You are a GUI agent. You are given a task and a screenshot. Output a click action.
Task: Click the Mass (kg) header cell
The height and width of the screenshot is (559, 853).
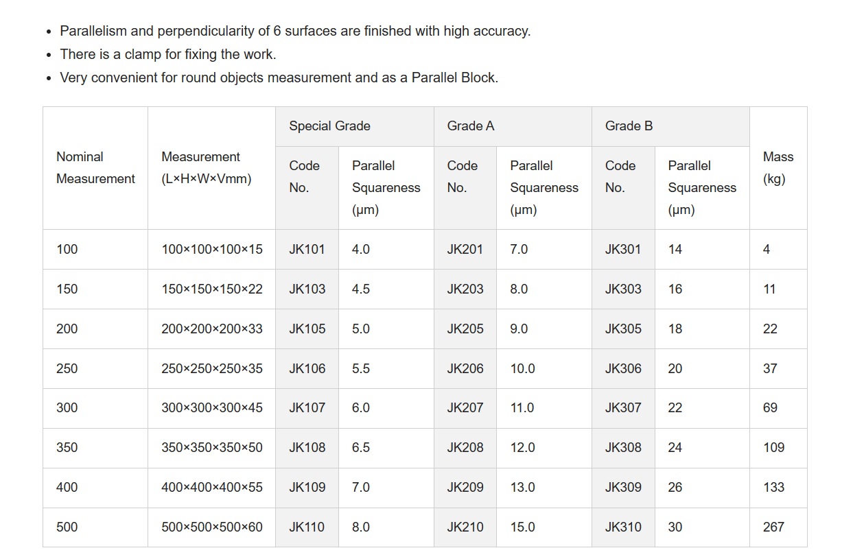pos(778,168)
